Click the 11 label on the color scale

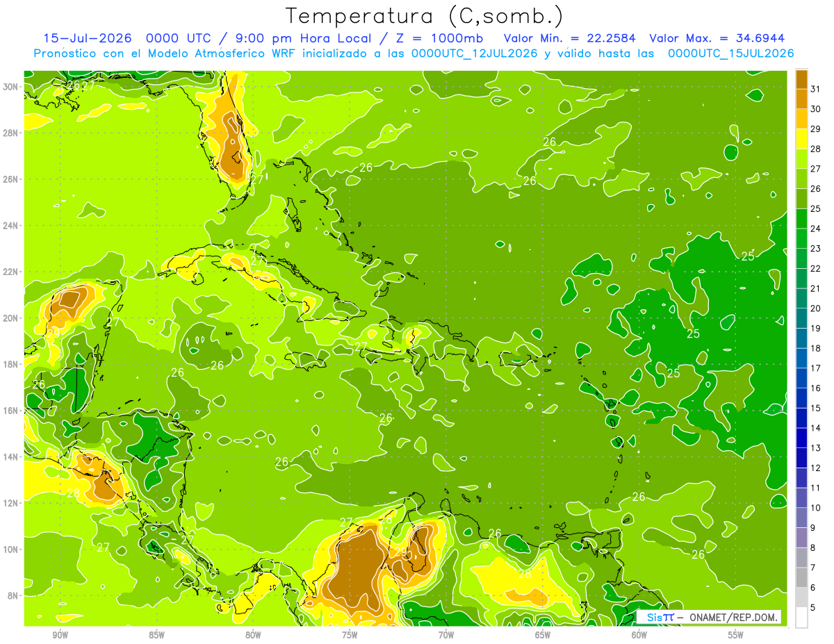coord(816,488)
